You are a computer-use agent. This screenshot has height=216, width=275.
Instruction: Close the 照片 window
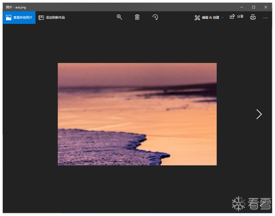(x=266, y=7)
